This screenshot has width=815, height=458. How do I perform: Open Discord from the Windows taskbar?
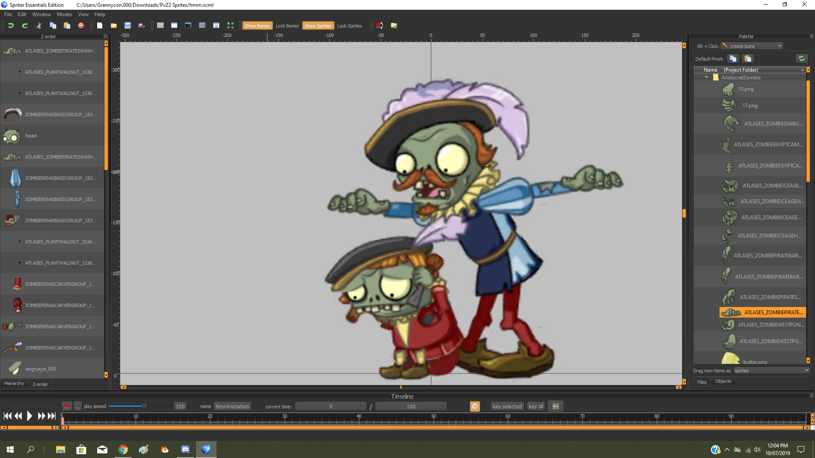pyautogui.click(x=185, y=450)
